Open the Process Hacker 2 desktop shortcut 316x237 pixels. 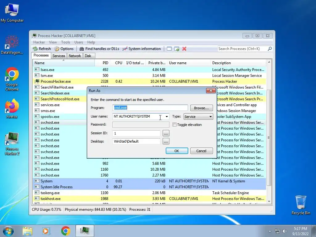point(12,143)
